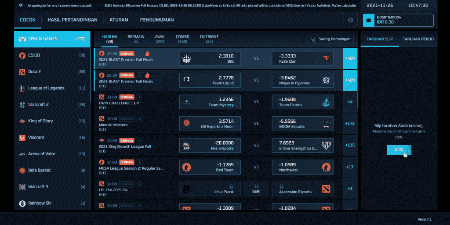
Task: Select Outright (24) tab
Action: 209,39
